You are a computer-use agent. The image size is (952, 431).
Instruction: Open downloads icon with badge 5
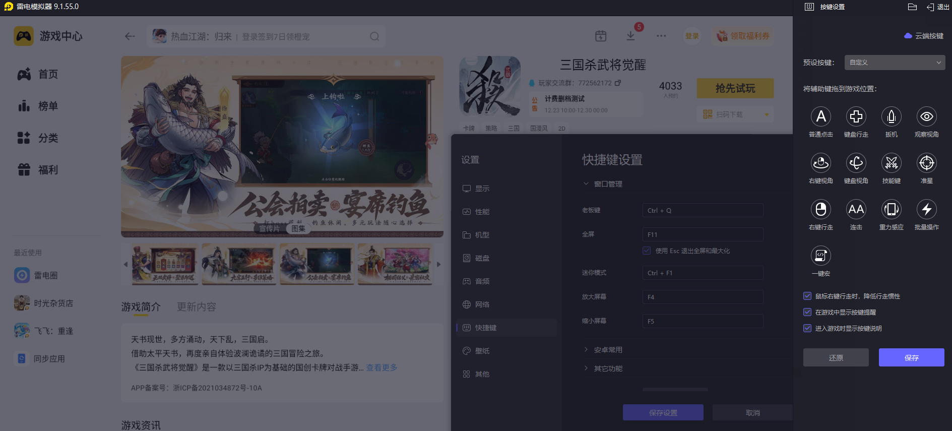coord(630,36)
